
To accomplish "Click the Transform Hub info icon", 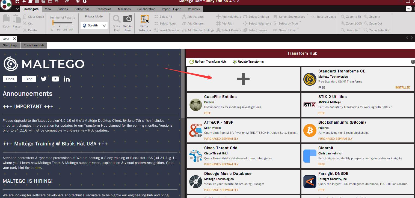I will coord(413,62).
